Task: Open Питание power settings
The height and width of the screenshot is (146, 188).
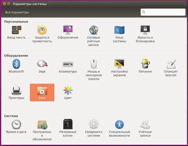Action: pos(145,66)
